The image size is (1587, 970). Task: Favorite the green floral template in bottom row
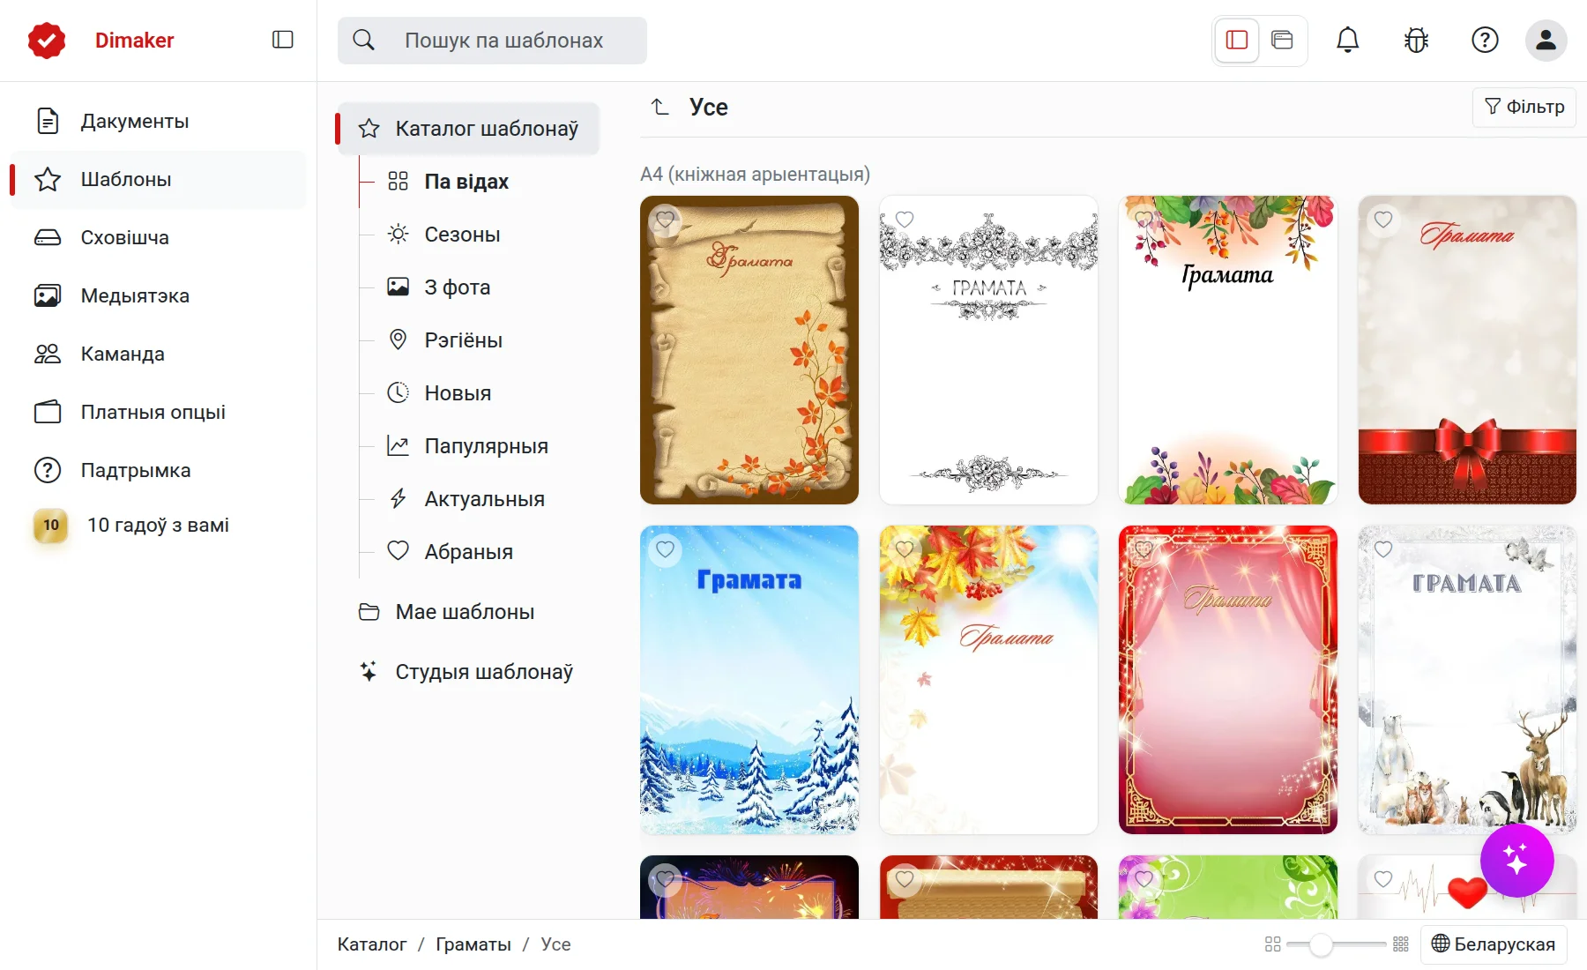click(1144, 878)
